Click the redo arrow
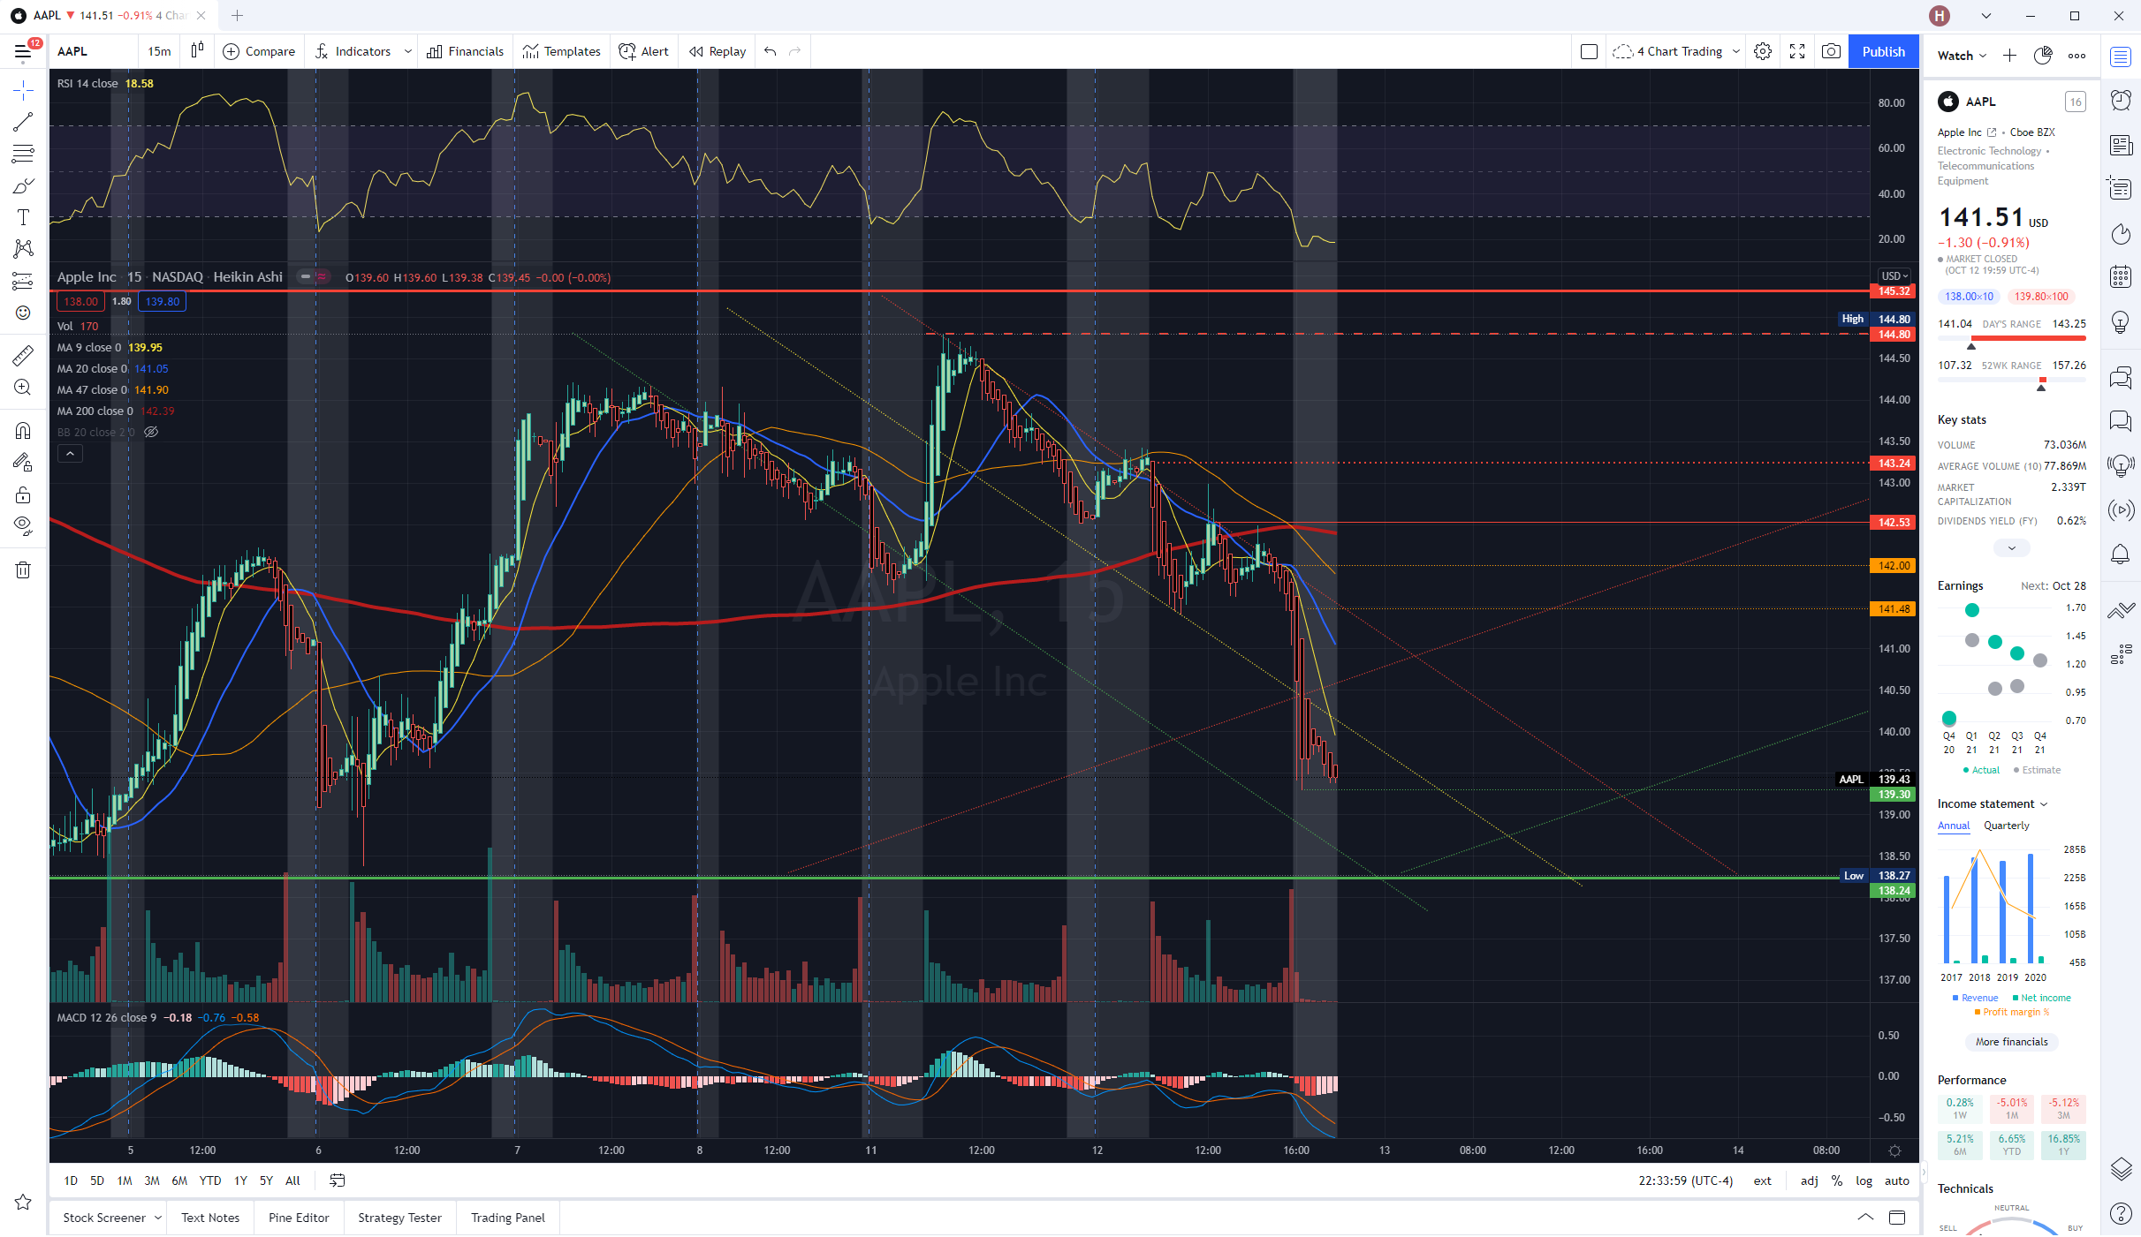This screenshot has width=2141, height=1237. coord(795,51)
